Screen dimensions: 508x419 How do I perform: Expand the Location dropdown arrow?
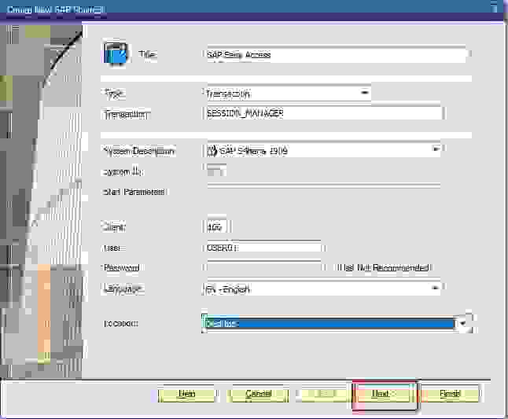pyautogui.click(x=463, y=323)
